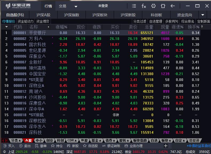Screen dimensions: 211x154
Task: Click the 定制版面 button
Action: [x=204, y=21]
